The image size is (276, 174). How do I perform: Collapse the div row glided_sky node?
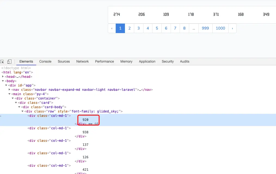click(x=23, y=111)
